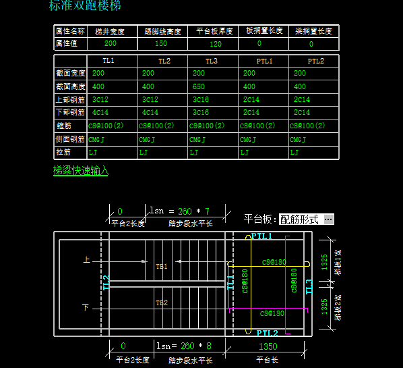This screenshot has width=403, height=368.
Task: Select TL1 上部钢筋 cell 3C12
Action: [100, 99]
